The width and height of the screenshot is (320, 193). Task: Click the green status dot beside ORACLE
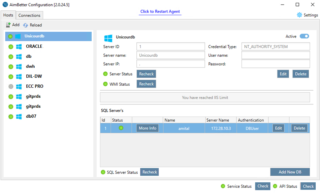(11, 47)
